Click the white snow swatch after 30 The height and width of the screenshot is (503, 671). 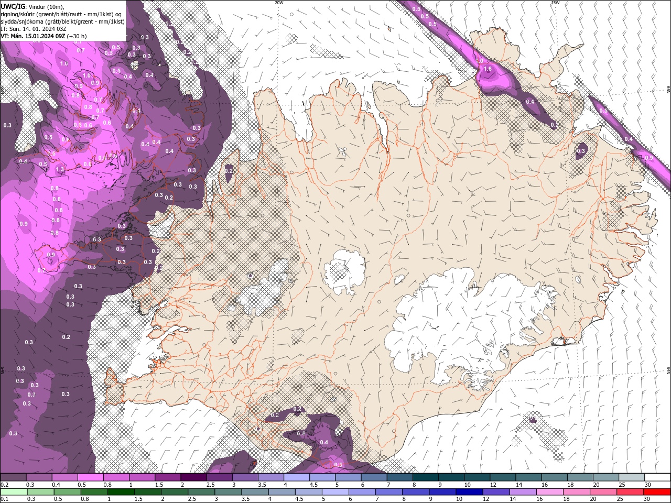click(x=657, y=477)
